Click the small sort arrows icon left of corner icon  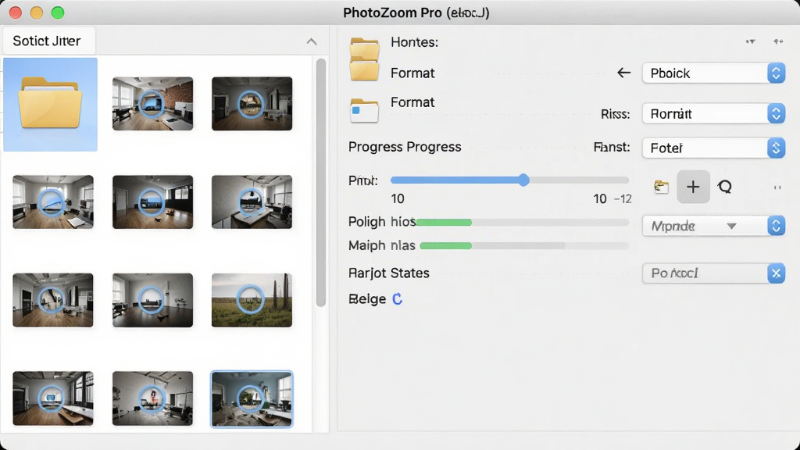click(x=750, y=41)
